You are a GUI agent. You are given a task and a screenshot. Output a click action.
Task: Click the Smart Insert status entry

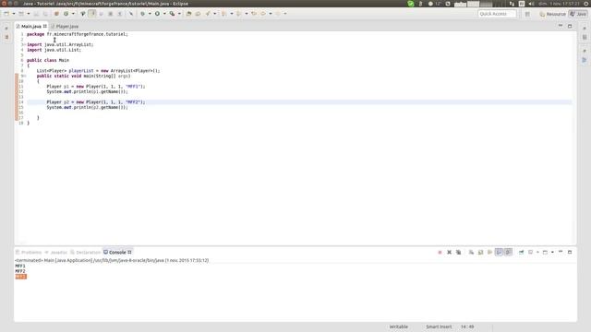[439, 326]
